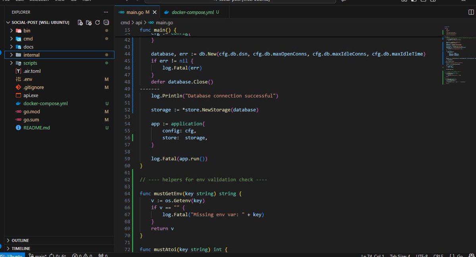476x257 pixels.
Task: Click the v := os.Getenv(key) line
Action: click(x=178, y=201)
